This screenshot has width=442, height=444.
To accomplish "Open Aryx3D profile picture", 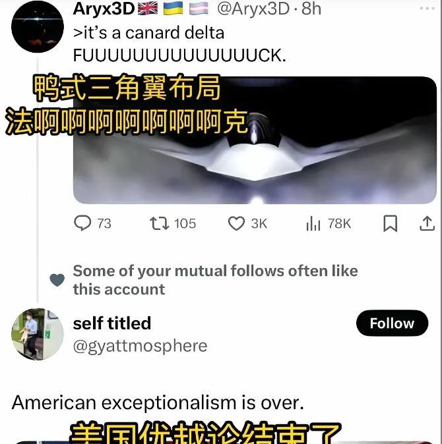I will click(38, 26).
